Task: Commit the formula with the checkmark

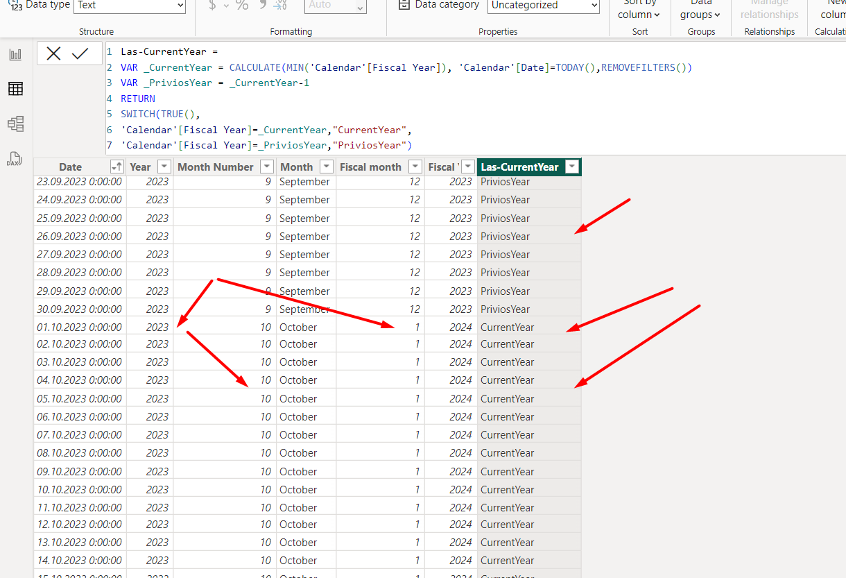Action: 80,54
